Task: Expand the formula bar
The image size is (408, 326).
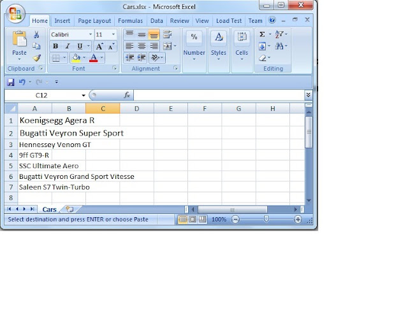Action: pos(309,95)
